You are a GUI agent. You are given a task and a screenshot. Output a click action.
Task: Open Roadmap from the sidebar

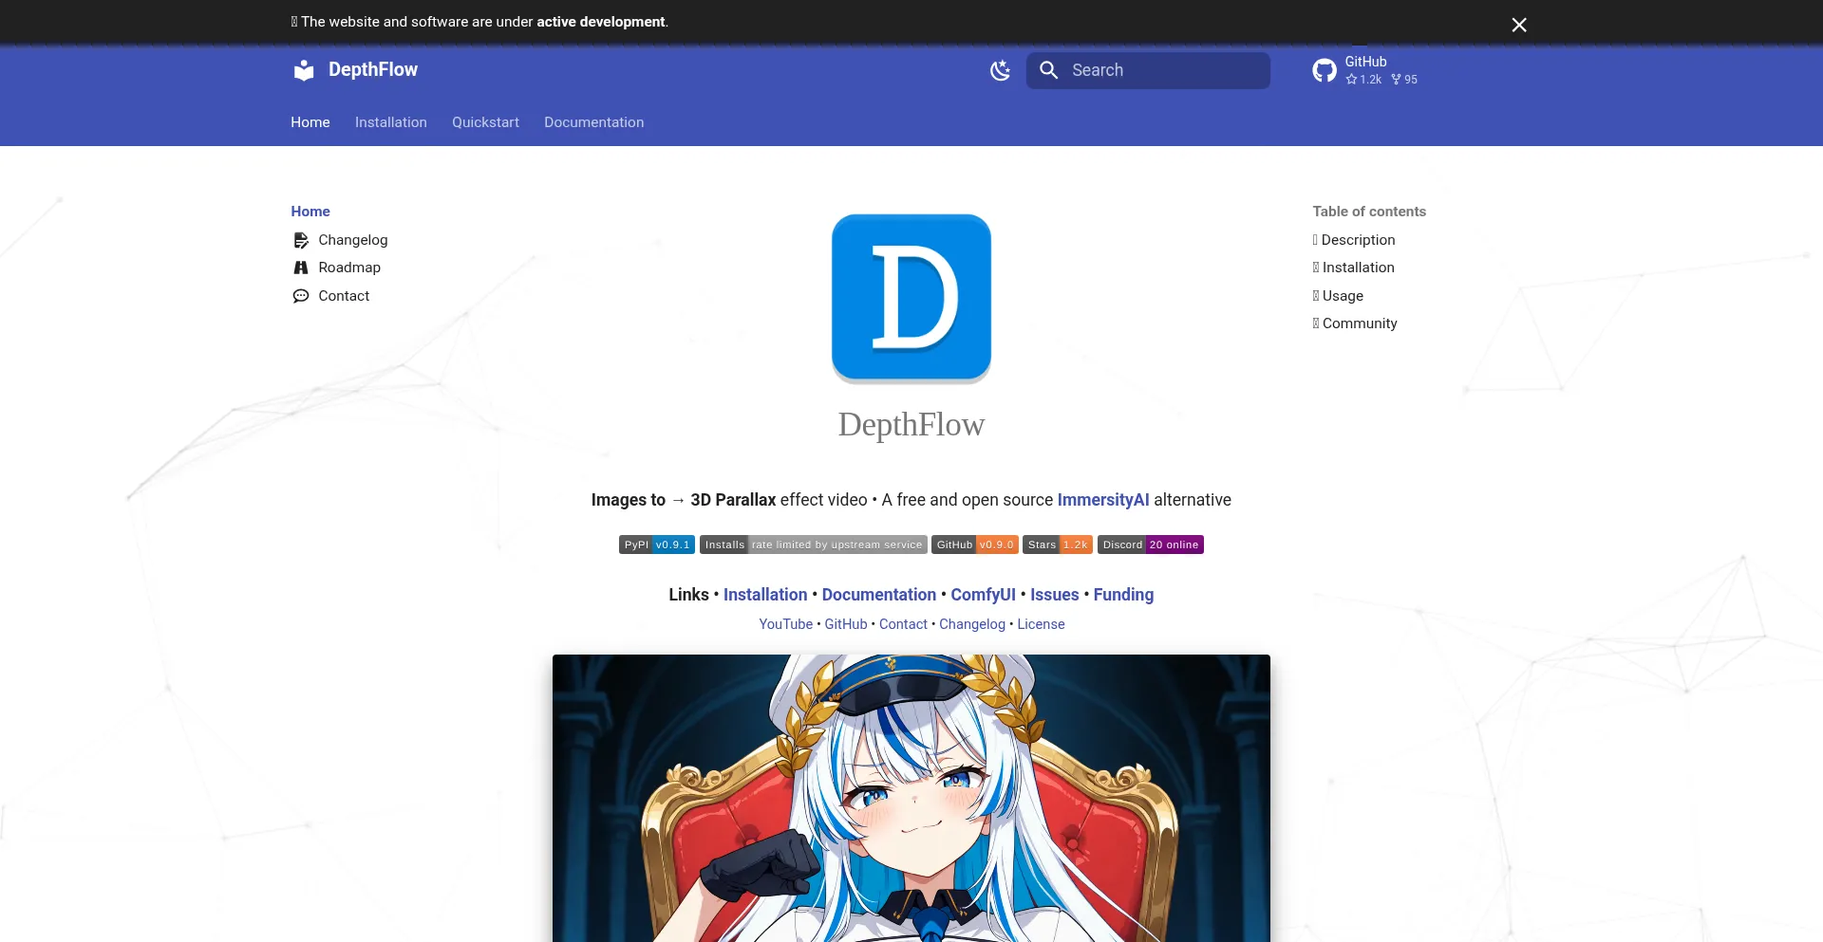click(348, 268)
